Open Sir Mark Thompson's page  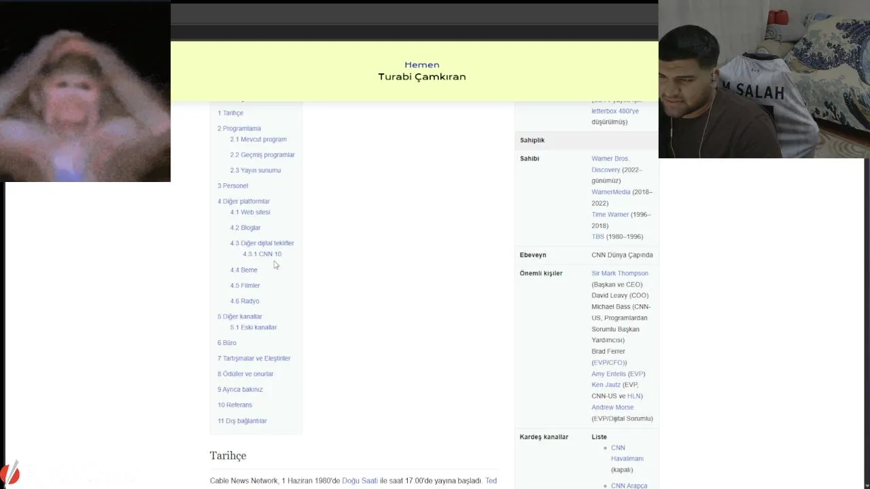pyautogui.click(x=620, y=273)
